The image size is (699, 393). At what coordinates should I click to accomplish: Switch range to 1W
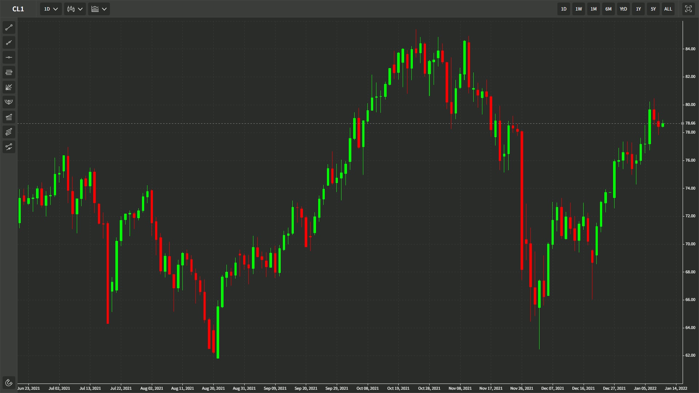coord(578,9)
